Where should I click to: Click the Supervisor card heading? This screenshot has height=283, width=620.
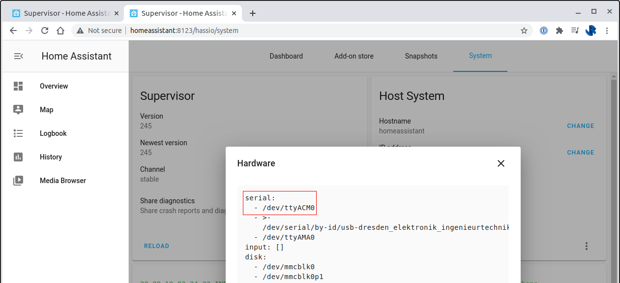[x=167, y=96]
